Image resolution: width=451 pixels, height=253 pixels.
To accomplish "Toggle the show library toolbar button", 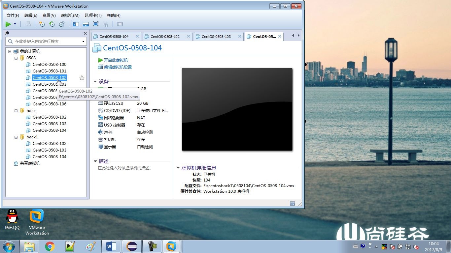I will tap(76, 24).
